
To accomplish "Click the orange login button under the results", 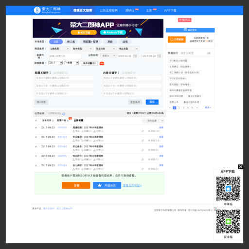I will (x=76, y=185).
